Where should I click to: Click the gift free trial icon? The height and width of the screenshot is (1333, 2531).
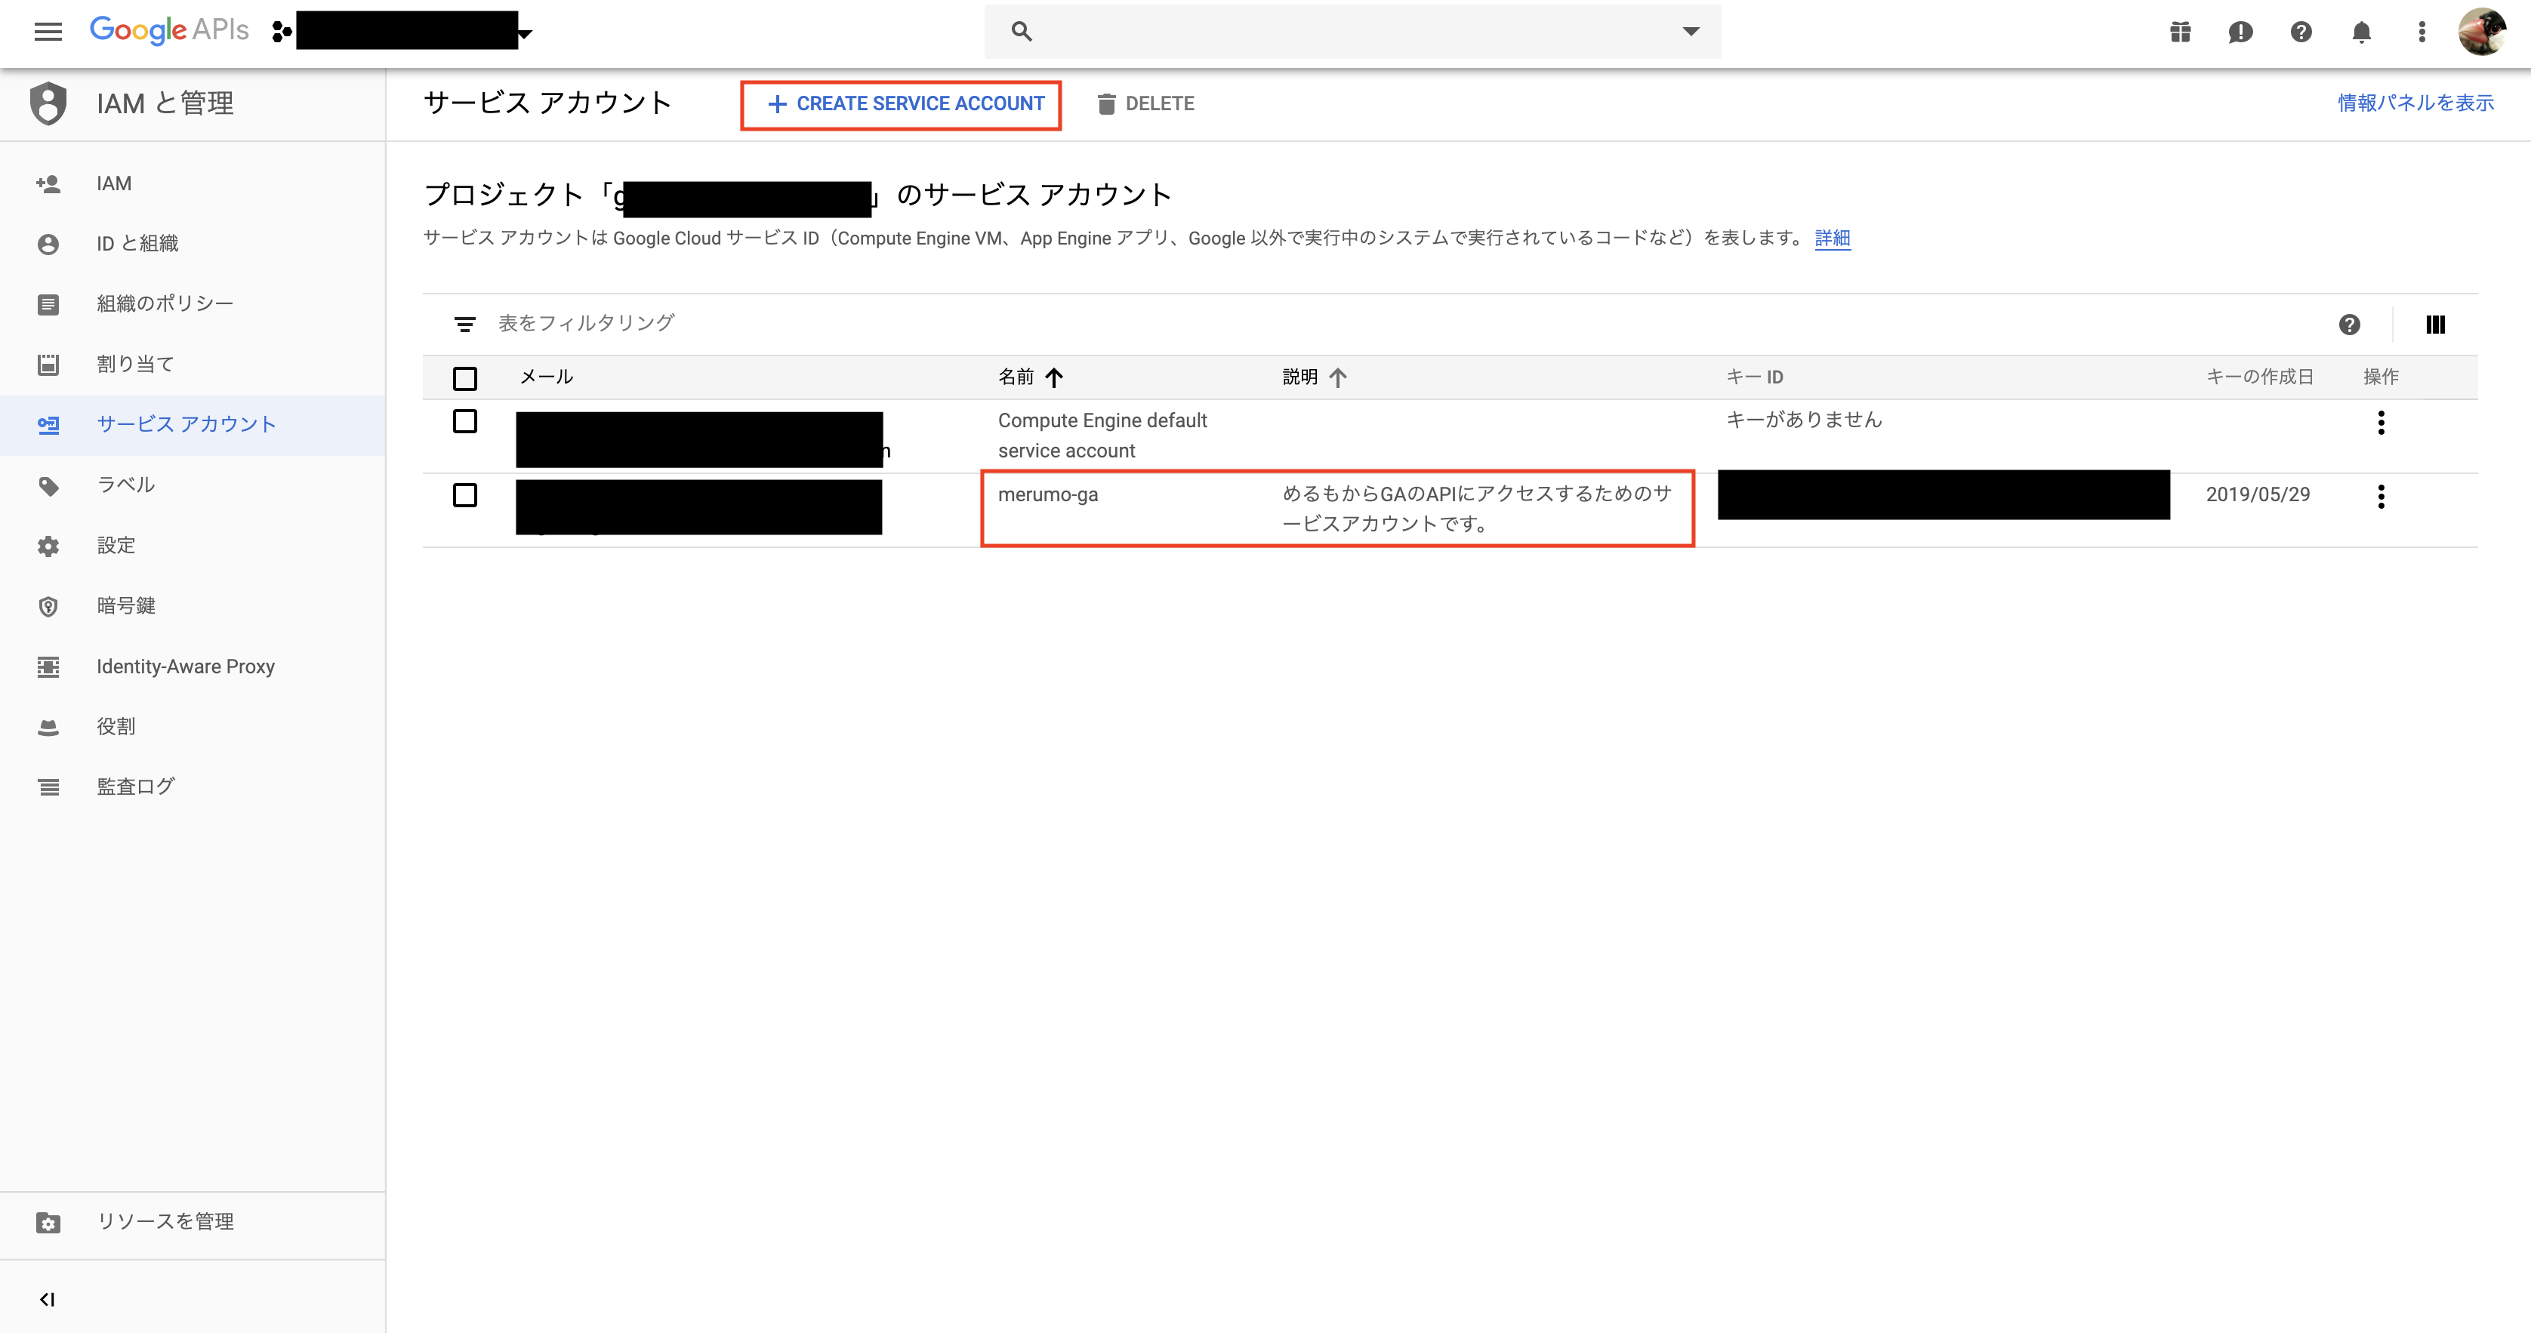(2180, 32)
